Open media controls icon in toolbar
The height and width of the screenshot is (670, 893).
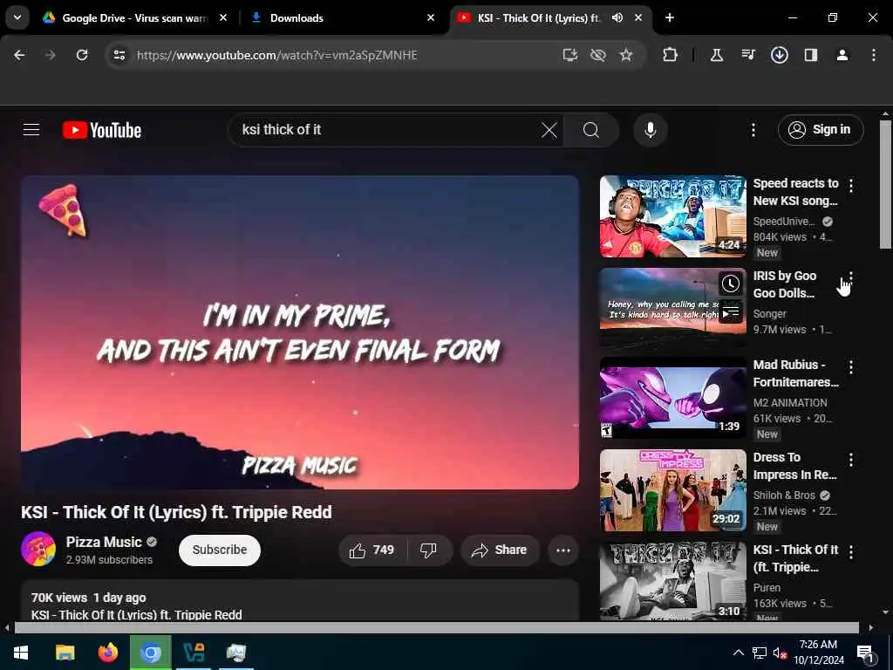(747, 55)
